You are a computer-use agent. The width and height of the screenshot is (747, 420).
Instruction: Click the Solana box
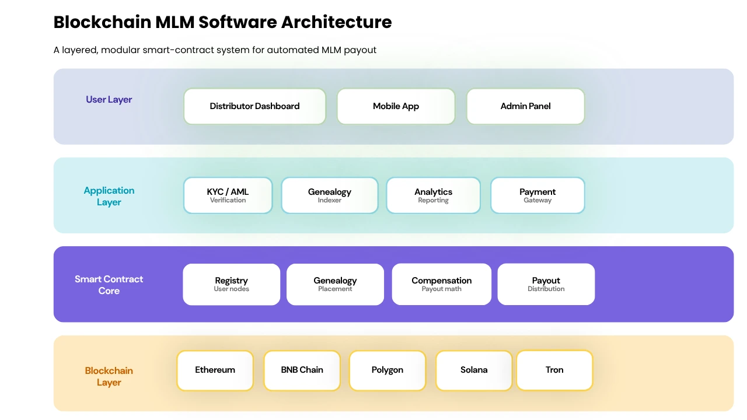click(x=474, y=370)
